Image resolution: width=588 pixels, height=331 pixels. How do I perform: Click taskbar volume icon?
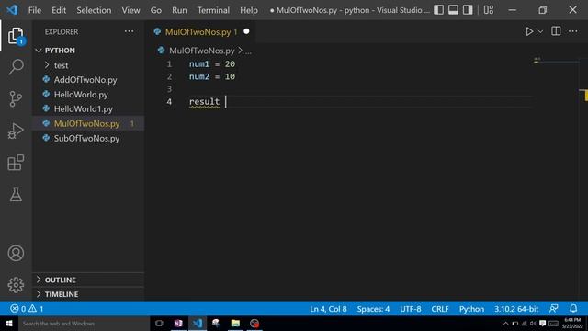[533, 324]
